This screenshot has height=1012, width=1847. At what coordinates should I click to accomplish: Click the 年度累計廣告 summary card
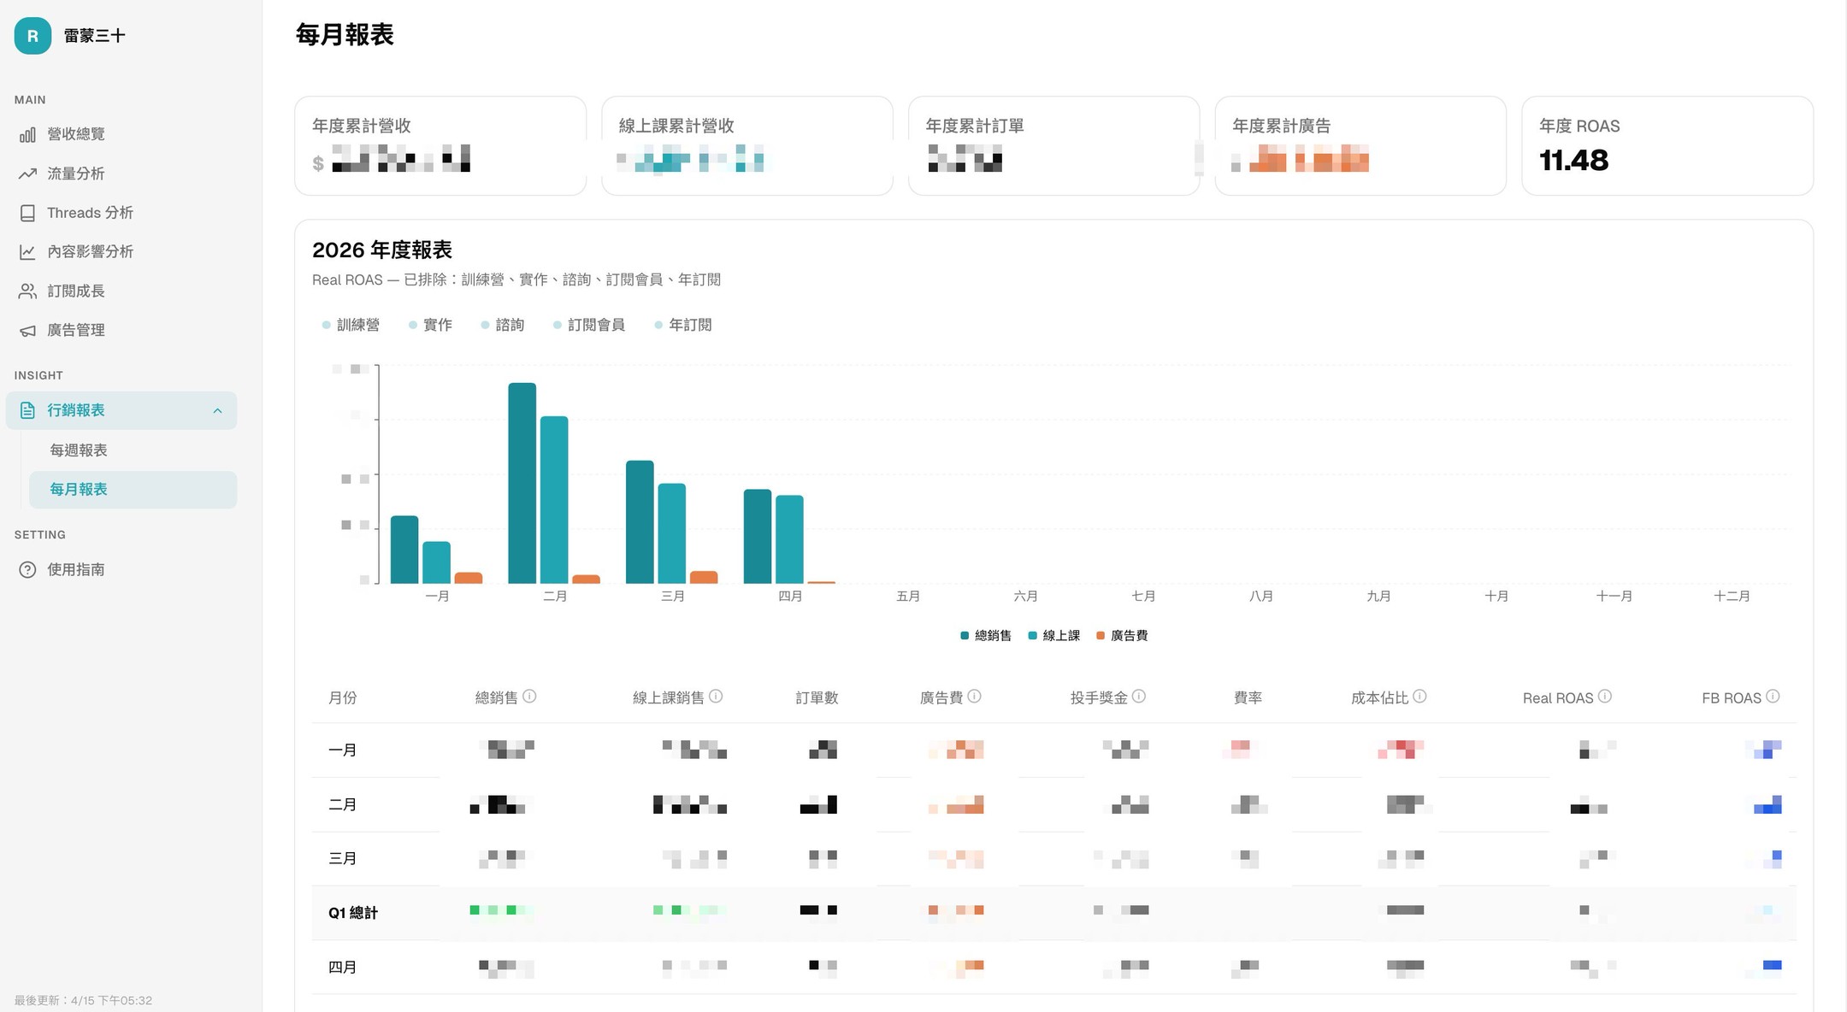(1360, 146)
